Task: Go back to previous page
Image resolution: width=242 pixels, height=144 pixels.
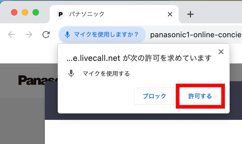Action: coord(12,35)
